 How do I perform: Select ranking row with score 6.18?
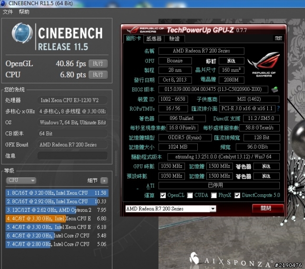point(57,227)
